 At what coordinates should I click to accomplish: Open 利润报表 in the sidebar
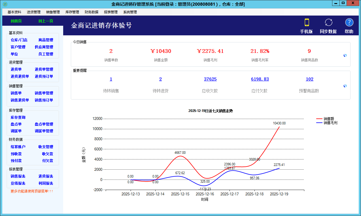pyautogui.click(x=46, y=183)
